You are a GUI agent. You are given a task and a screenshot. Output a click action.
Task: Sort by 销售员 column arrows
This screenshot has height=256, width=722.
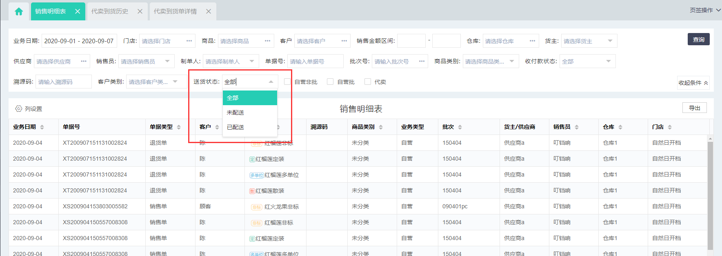click(577, 127)
